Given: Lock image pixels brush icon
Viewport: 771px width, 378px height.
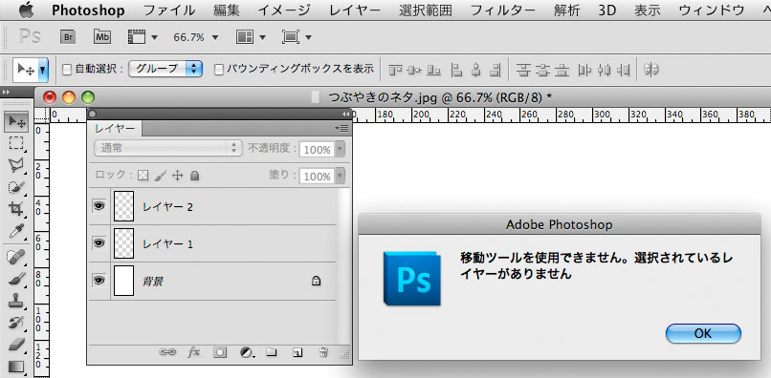Looking at the screenshot, I should tap(161, 176).
